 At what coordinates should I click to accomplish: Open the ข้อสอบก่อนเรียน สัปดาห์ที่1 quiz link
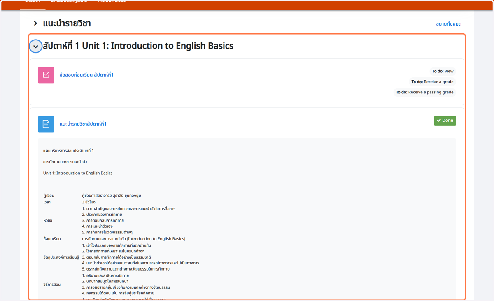(x=86, y=75)
